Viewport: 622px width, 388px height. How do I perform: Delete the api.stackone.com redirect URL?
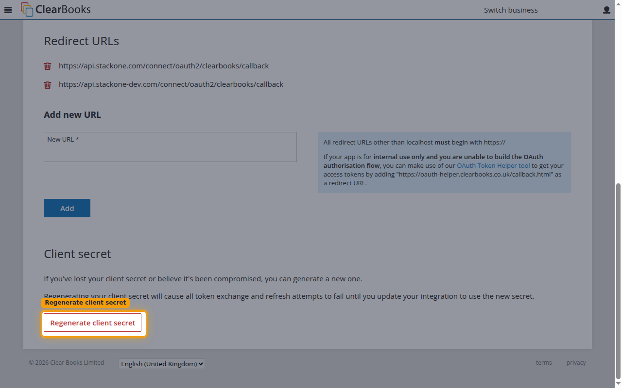click(x=48, y=66)
